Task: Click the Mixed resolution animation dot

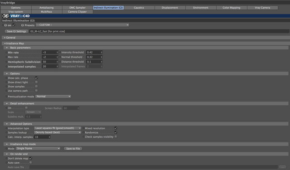Action: pos(83,128)
